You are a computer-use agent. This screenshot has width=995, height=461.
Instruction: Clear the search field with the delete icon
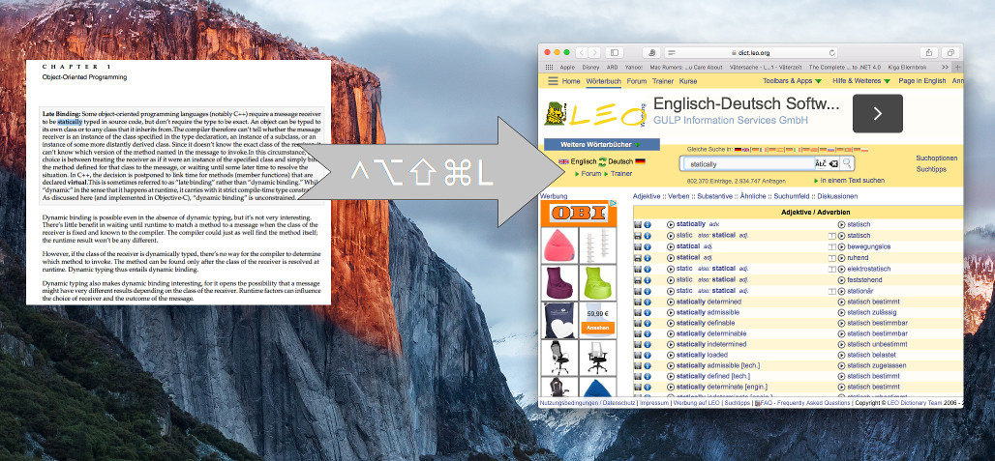pyautogui.click(x=833, y=164)
